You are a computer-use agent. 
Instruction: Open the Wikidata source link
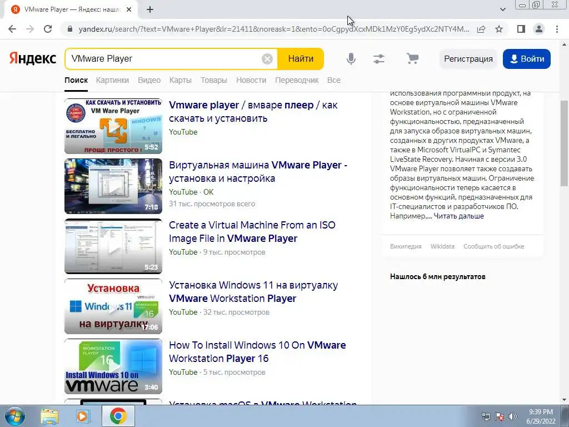tap(442, 246)
